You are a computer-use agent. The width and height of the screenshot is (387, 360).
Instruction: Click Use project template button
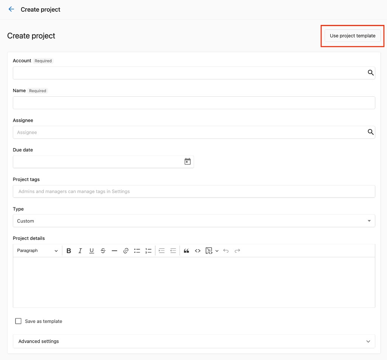click(x=353, y=36)
